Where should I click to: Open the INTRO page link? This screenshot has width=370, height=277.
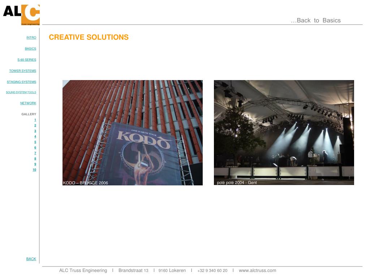click(31, 38)
